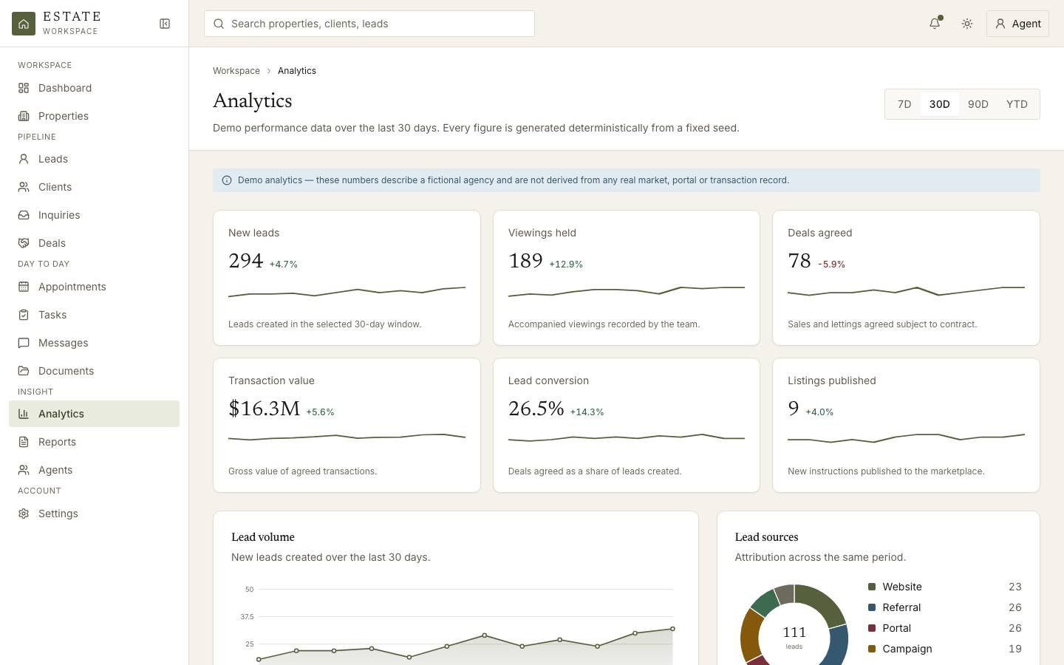Open the Agent account menu
This screenshot has height=665, width=1064.
click(x=1017, y=24)
